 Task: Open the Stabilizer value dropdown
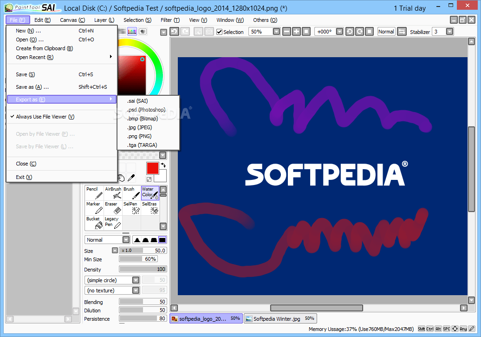click(x=449, y=31)
